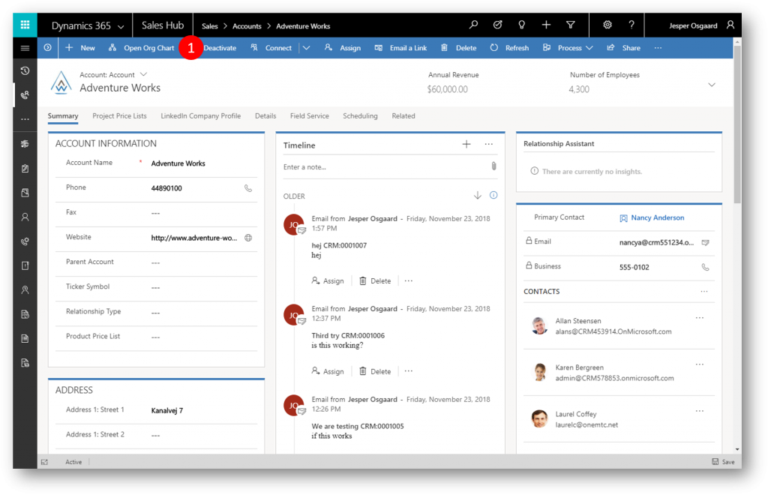Open advanced find funnel icon
This screenshot has height=495, width=768.
point(571,25)
